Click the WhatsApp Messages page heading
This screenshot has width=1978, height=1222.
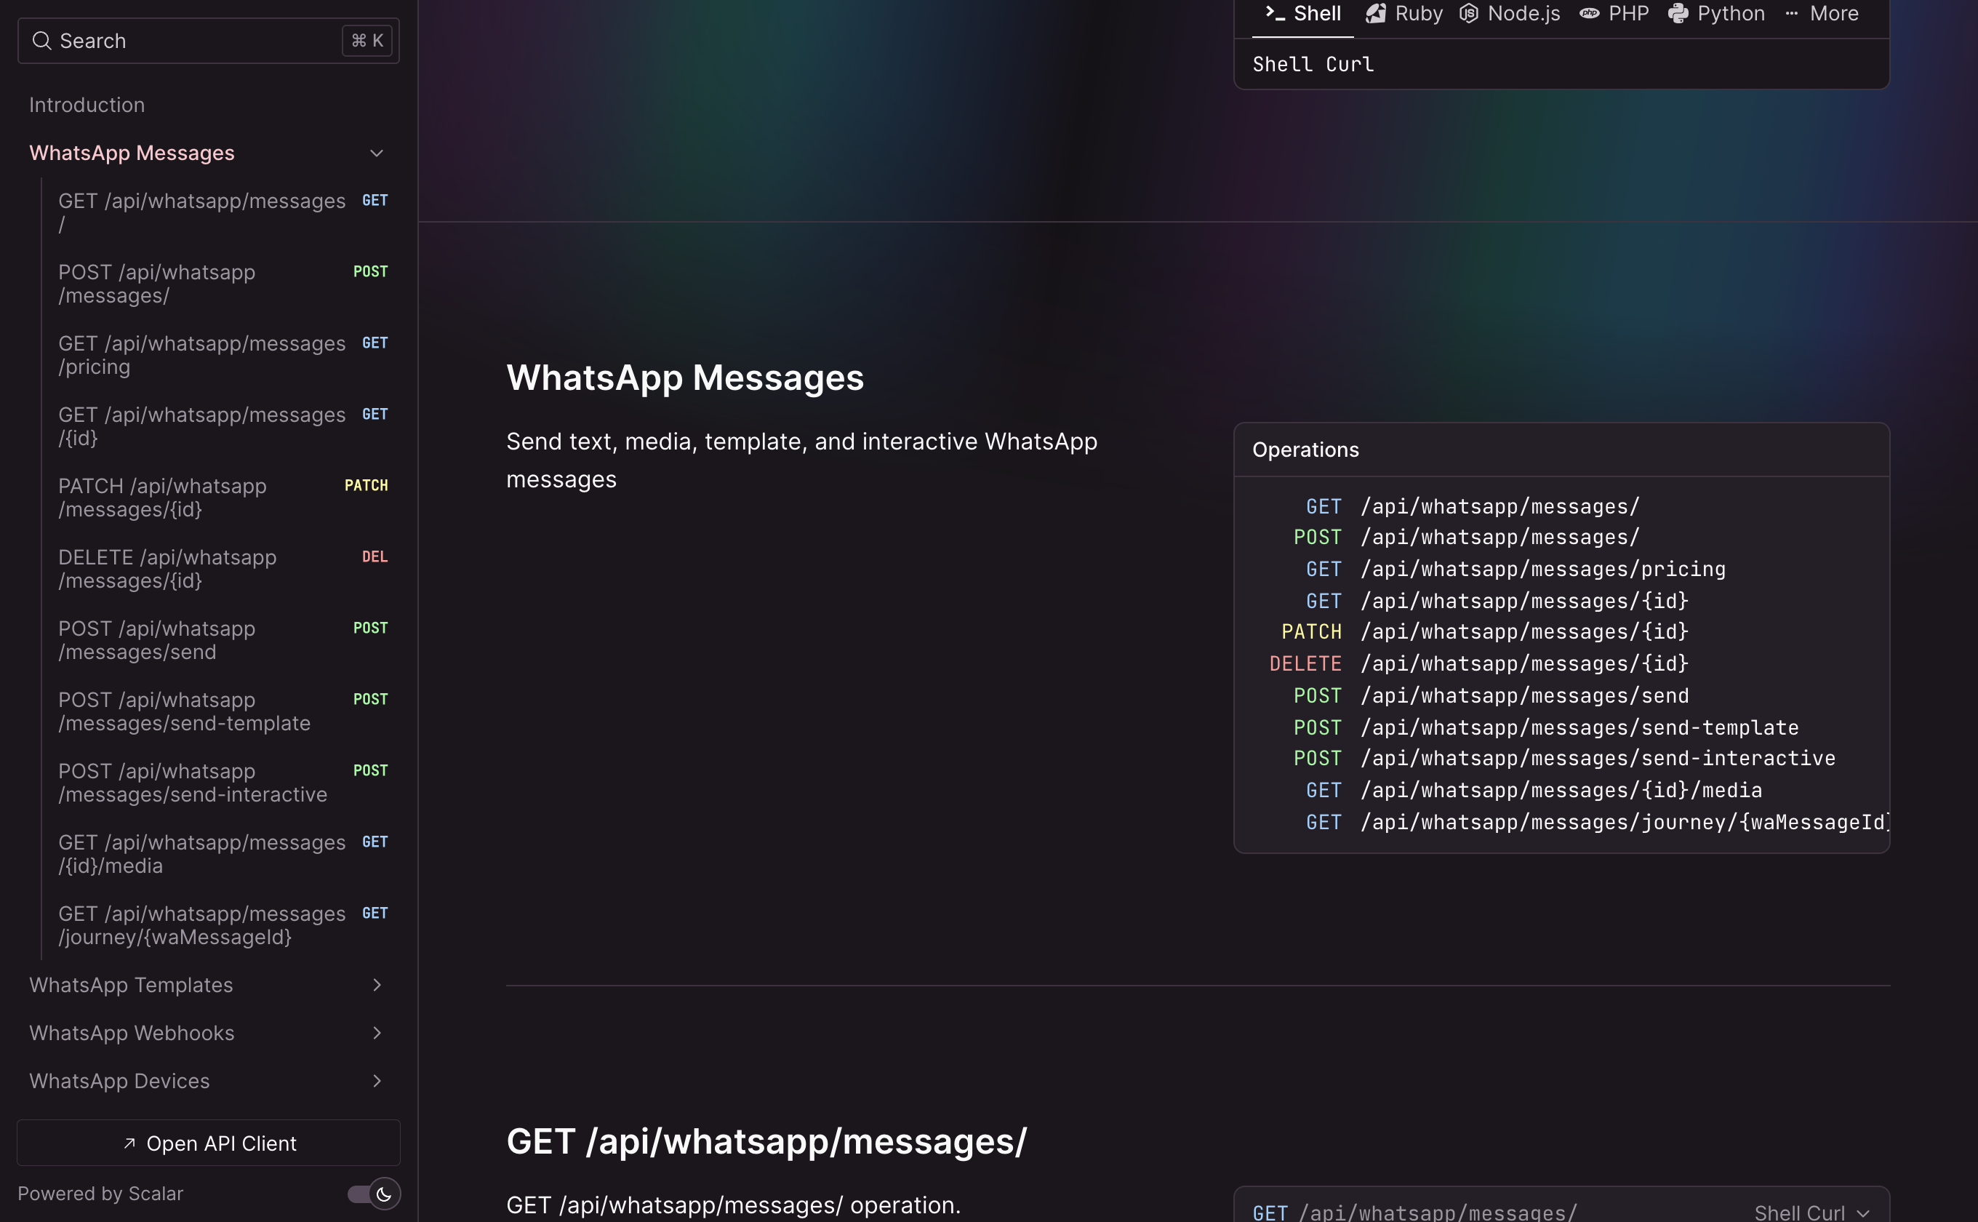click(685, 378)
